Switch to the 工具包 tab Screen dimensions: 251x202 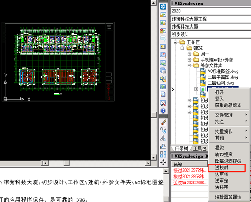pos(200,149)
